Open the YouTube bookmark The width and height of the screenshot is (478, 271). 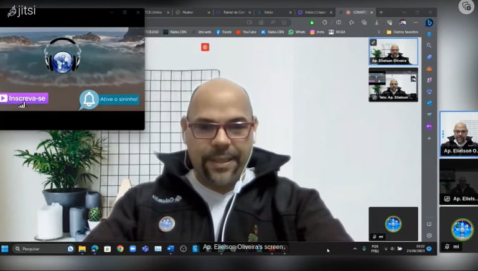(246, 32)
